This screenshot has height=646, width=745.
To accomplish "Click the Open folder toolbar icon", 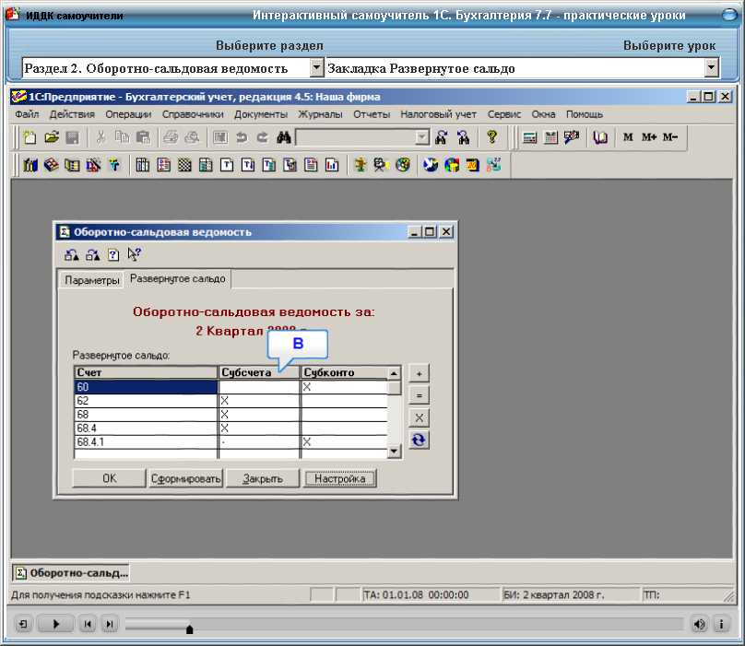I will pyautogui.click(x=52, y=137).
